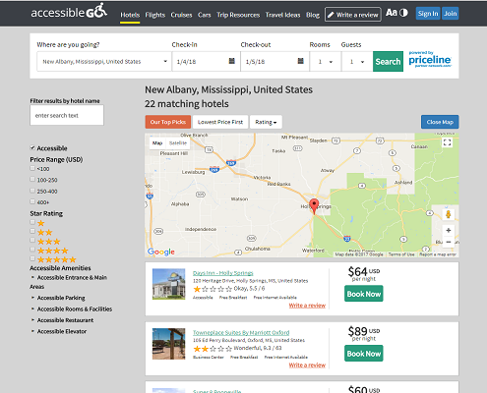The width and height of the screenshot is (487, 393).
Task: Toggle the high contrast mode icon
Action: pos(404,13)
